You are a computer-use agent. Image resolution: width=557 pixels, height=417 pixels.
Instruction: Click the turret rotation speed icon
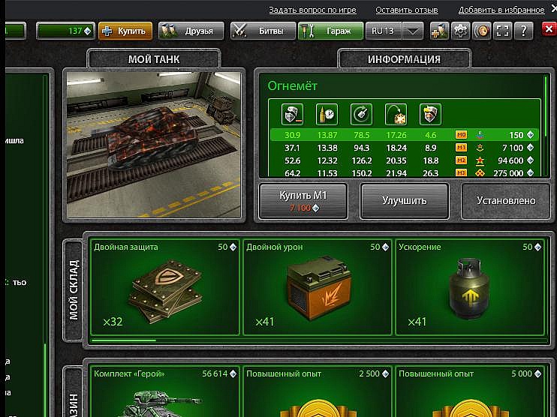361,114
